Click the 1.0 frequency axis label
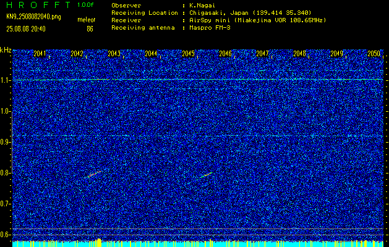Viewport: 389px width, 247px height. (x=5, y=111)
